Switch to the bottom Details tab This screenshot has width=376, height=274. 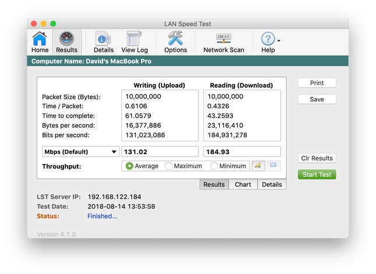272,184
